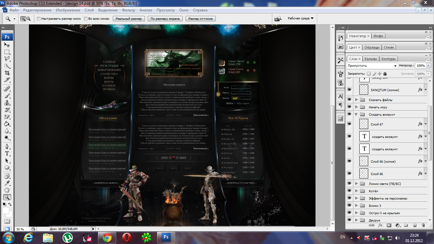
Task: Select the Move tool
Action: click(x=7, y=45)
